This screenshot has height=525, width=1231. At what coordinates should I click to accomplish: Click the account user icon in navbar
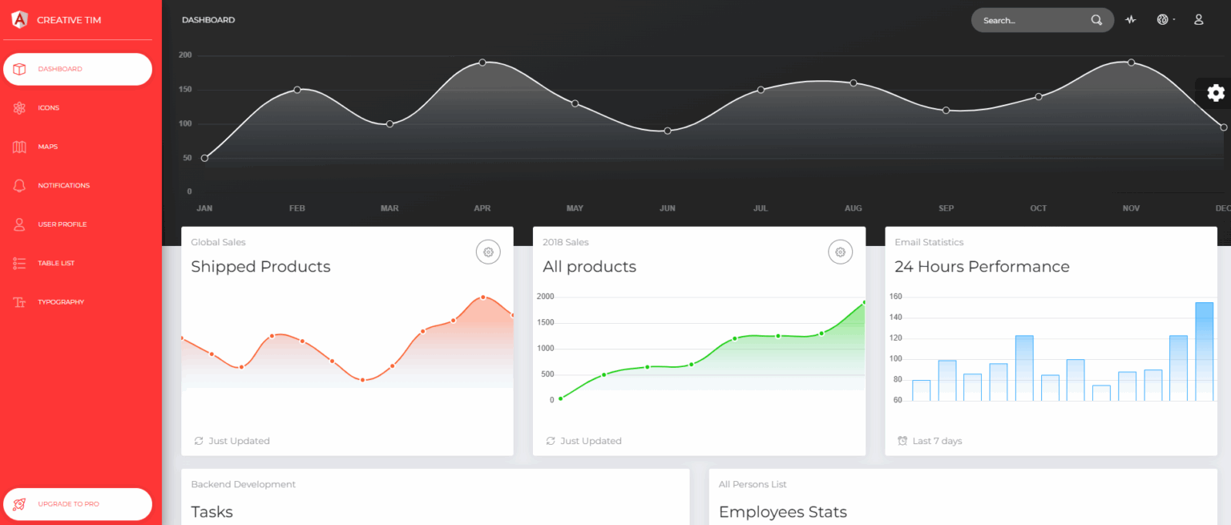(1199, 20)
